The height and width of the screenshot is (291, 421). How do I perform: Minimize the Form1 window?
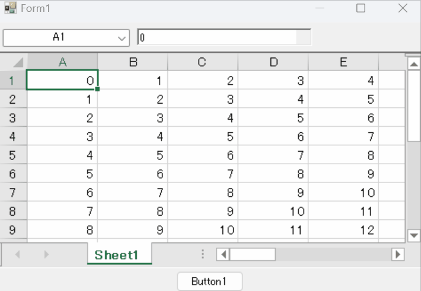[320, 8]
